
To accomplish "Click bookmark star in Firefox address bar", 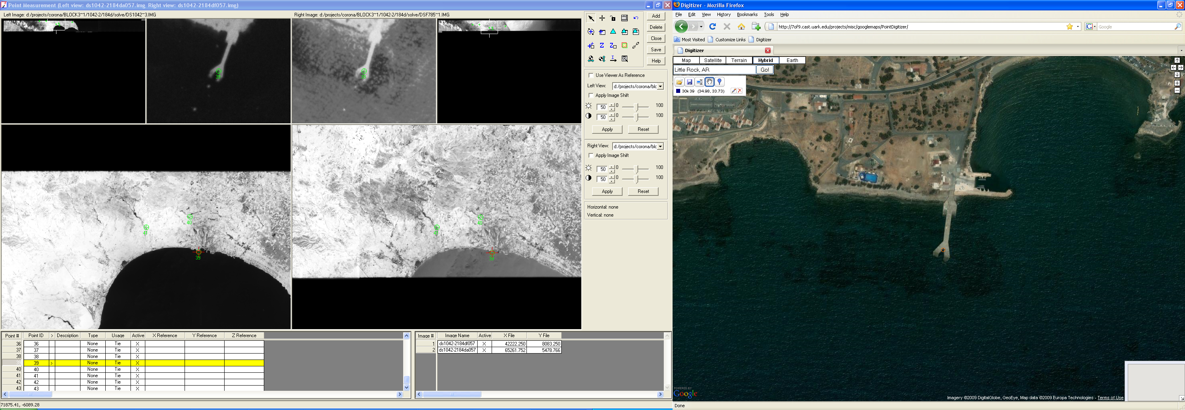I will point(1070,27).
